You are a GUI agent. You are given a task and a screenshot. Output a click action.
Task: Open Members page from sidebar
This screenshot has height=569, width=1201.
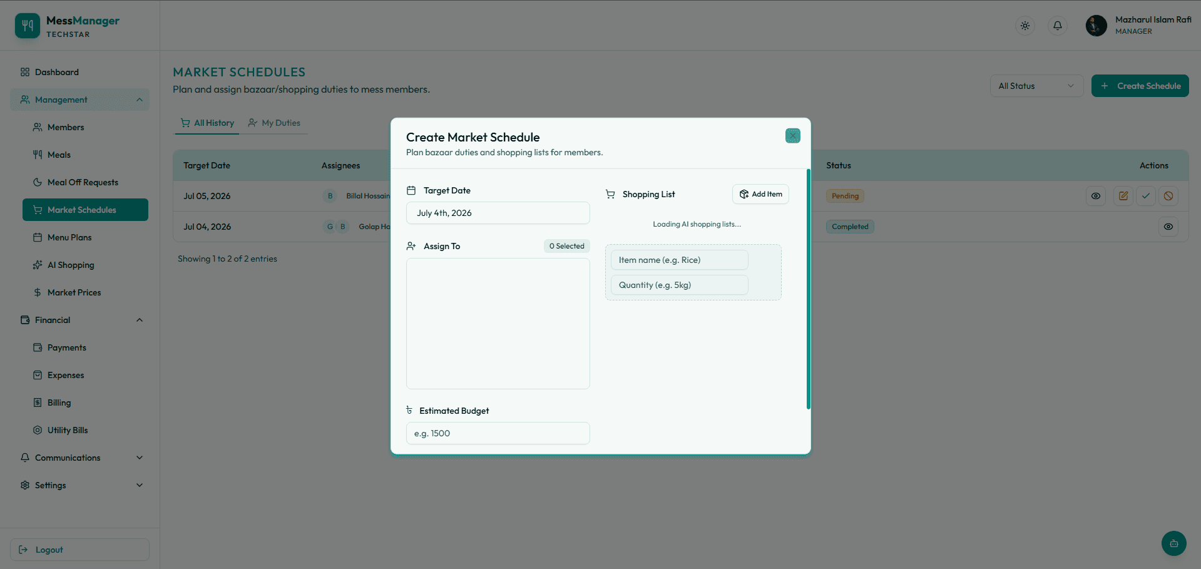85,127
